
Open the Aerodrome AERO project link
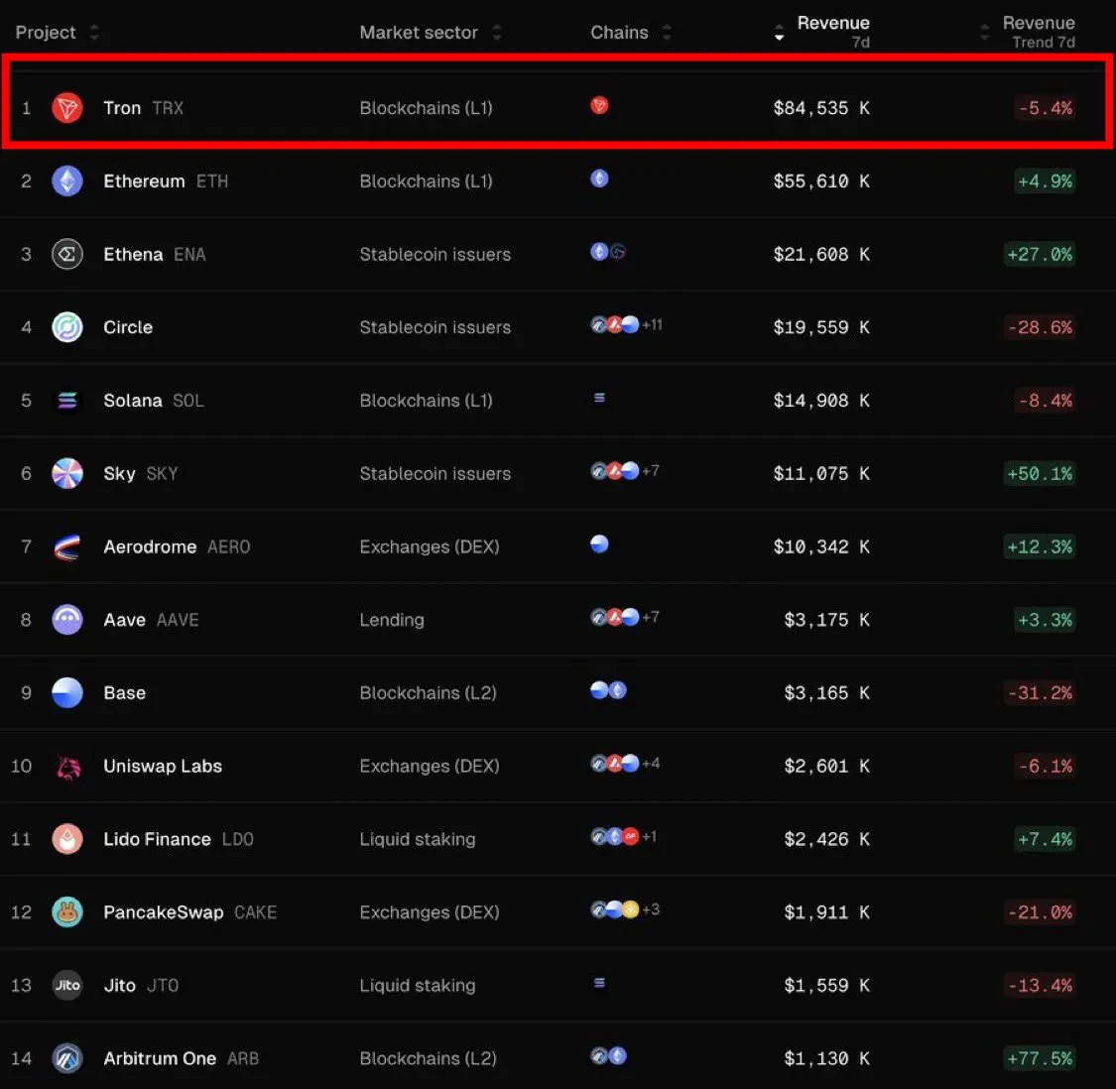click(x=177, y=546)
